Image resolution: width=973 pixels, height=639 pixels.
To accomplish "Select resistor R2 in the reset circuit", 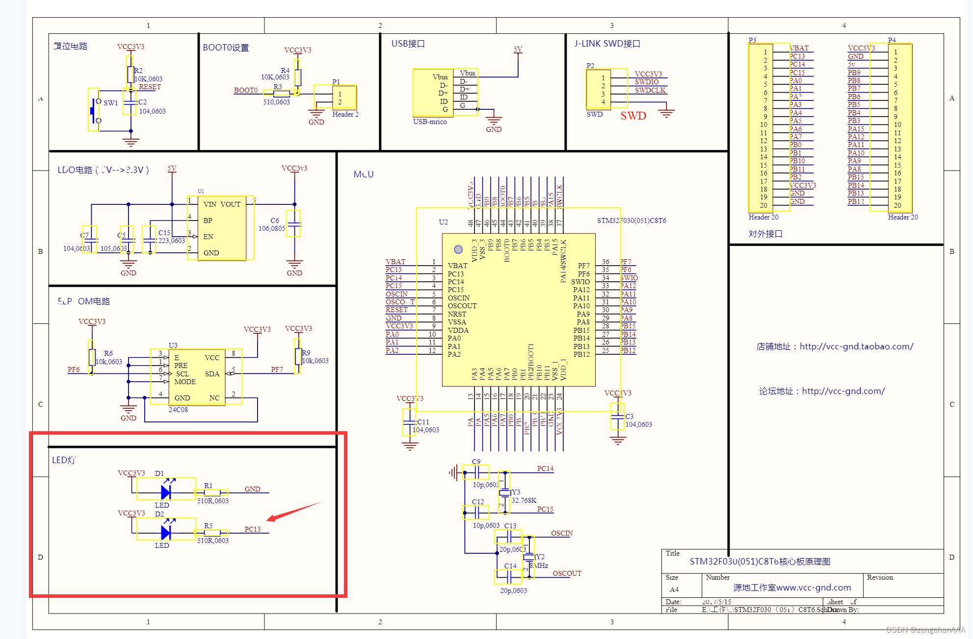I will (x=130, y=74).
